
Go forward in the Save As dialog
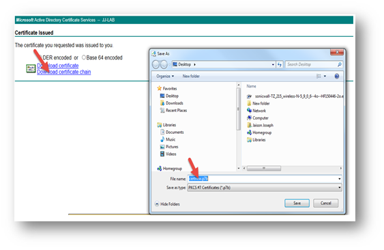pyautogui.click(x=164, y=64)
